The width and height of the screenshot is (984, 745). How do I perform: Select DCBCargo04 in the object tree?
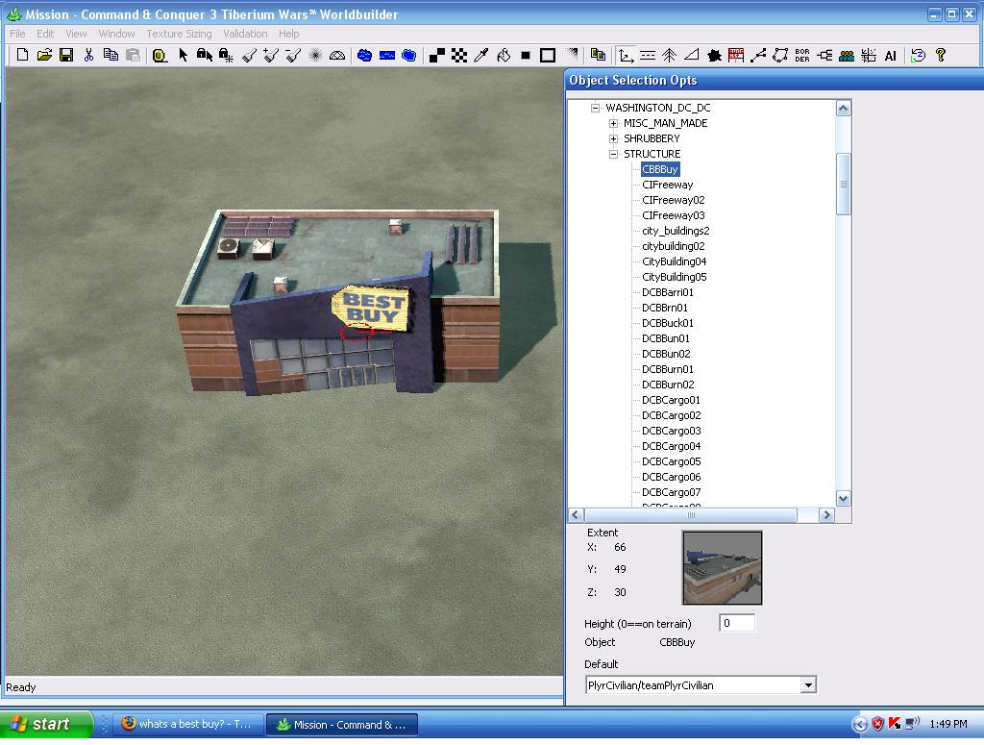671,446
